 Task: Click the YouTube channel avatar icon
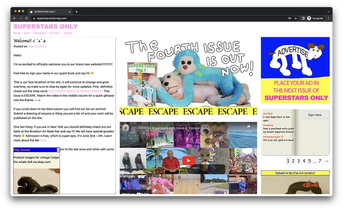click(126, 128)
